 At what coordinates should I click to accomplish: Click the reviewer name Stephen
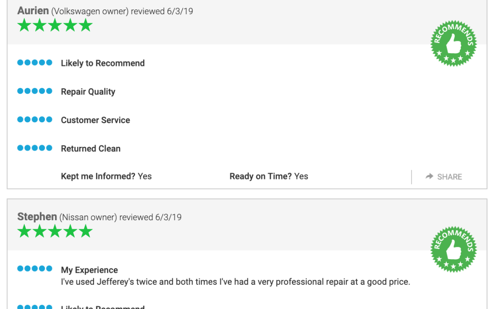tap(37, 217)
